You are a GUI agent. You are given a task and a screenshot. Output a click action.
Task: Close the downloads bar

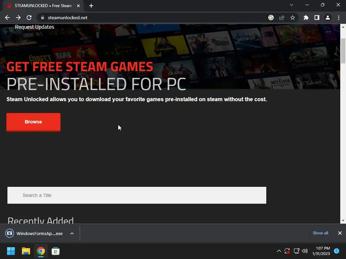click(340, 233)
